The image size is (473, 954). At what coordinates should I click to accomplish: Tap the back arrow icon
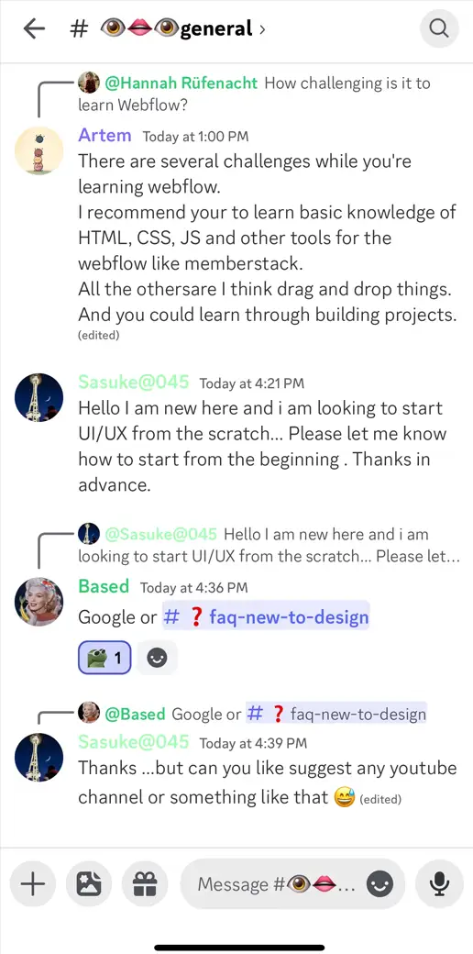point(34,28)
